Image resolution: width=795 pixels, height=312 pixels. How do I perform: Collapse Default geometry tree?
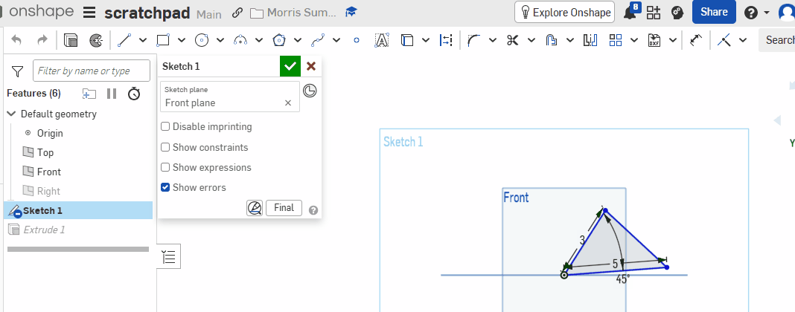click(x=12, y=114)
